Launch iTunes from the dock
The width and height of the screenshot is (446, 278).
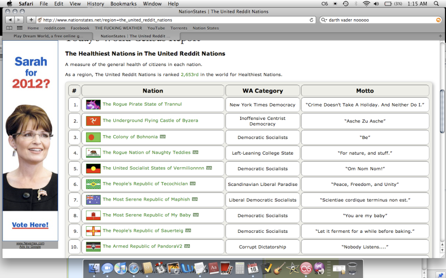coord(121,268)
